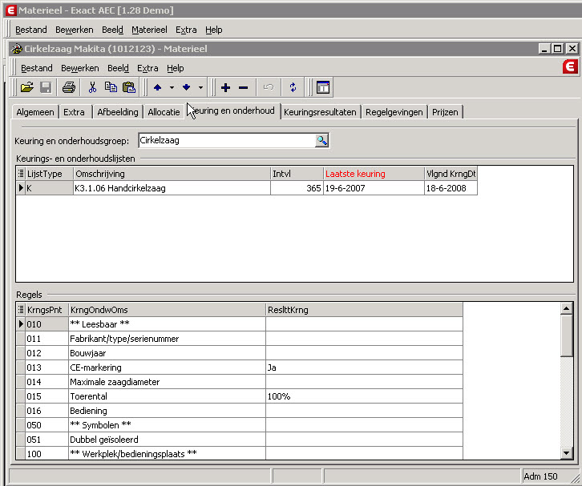Open Extra in inner window menu
The height and width of the screenshot is (486, 582).
pyautogui.click(x=148, y=68)
